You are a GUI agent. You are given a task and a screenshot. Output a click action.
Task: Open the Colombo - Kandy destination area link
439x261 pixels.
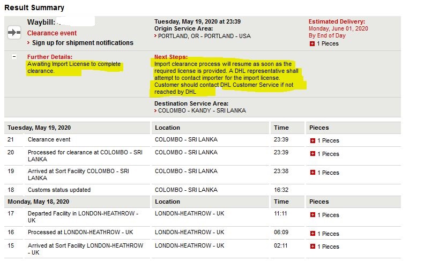pyautogui.click(x=202, y=110)
